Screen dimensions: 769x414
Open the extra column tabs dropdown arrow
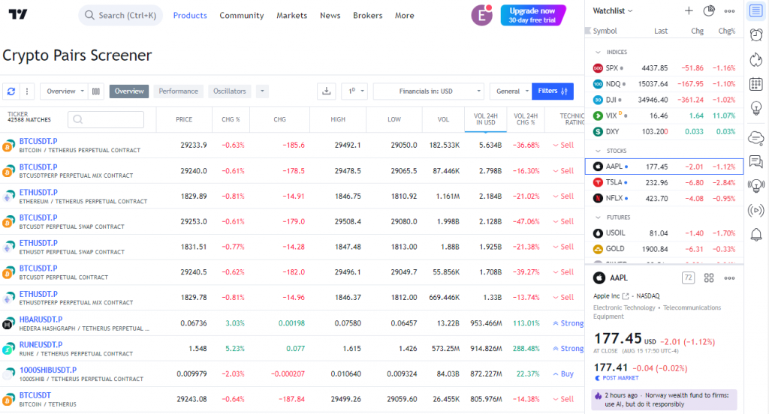[x=262, y=91]
